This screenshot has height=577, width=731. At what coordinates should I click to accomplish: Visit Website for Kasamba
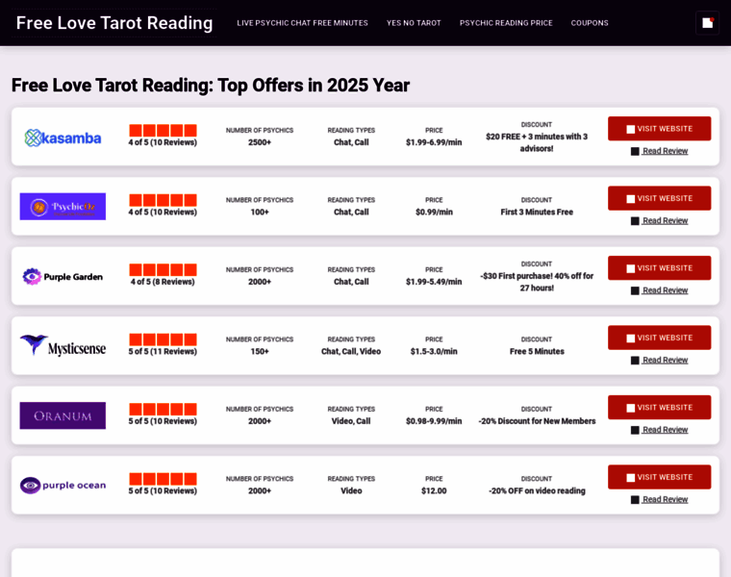point(659,129)
